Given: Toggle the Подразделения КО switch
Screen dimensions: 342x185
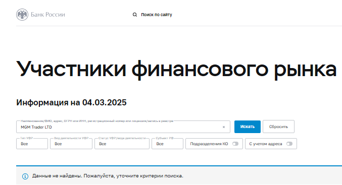Looking at the screenshot, I should (x=235, y=144).
